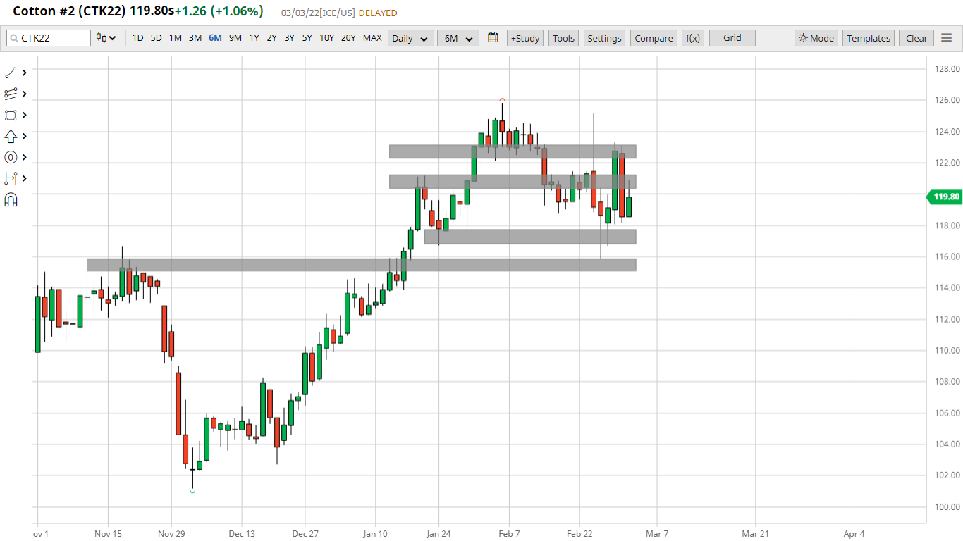Click the 'Mar 21' date axis label
This screenshot has width=963, height=541.
(x=755, y=534)
